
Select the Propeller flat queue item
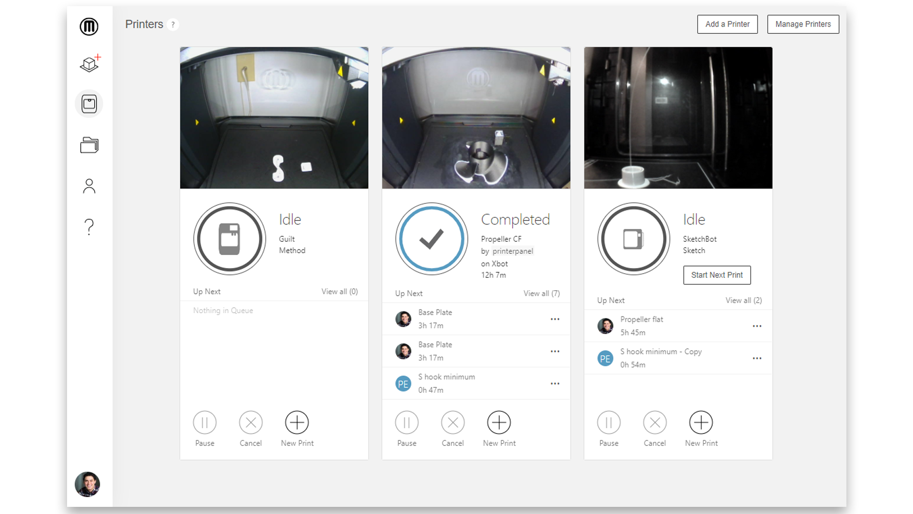click(x=679, y=326)
